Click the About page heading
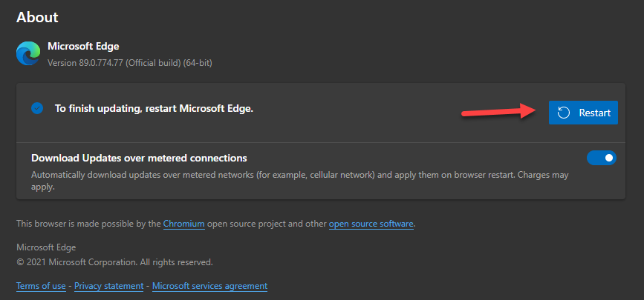644x300 pixels. click(37, 17)
